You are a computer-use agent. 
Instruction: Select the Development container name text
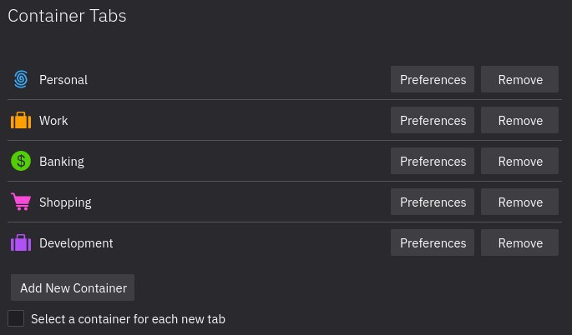coord(76,242)
